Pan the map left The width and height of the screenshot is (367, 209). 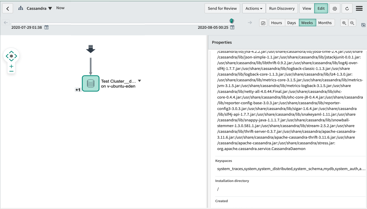point(7,56)
